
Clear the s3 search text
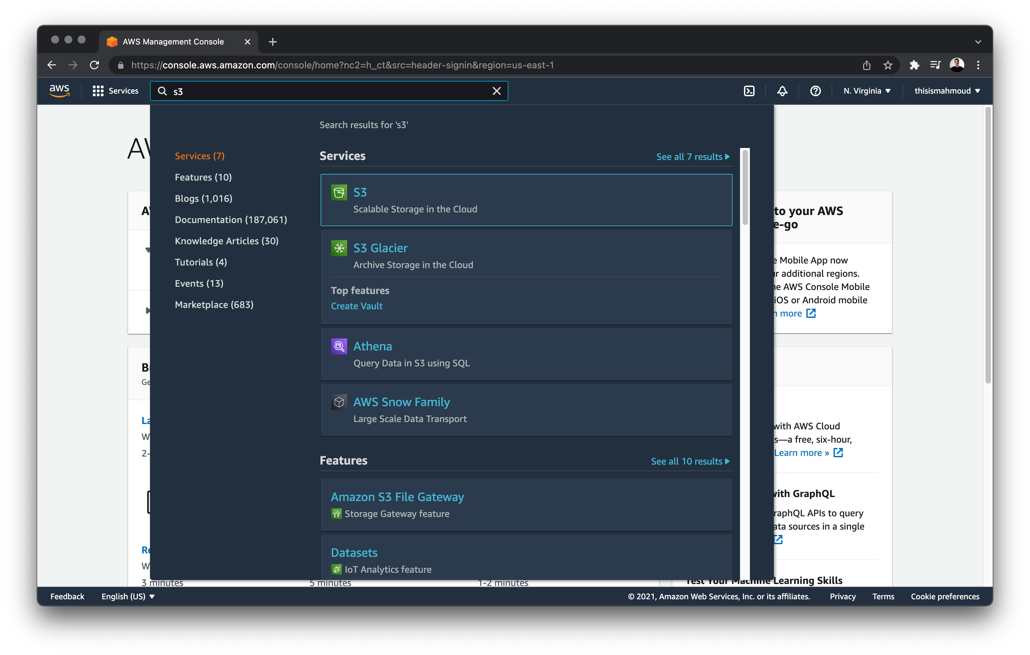[496, 91]
